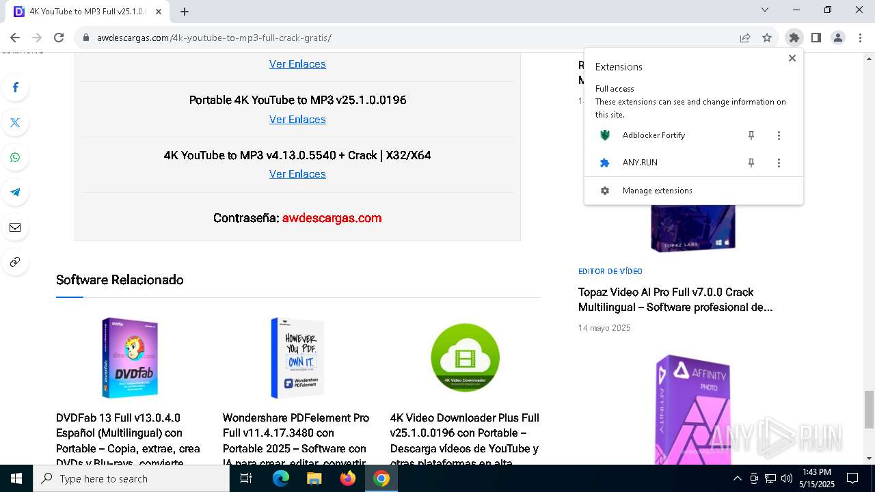Open Wondershare PDFelement Pro article link

coord(296,440)
